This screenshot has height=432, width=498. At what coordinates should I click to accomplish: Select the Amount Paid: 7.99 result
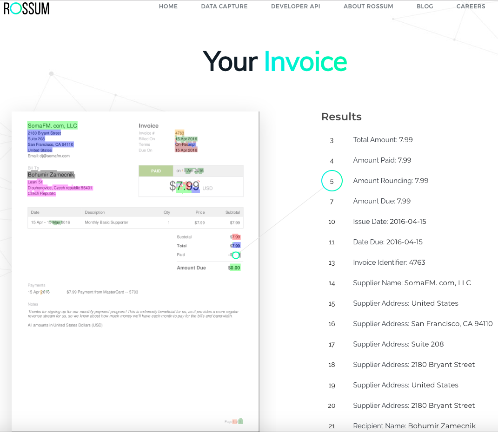(382, 160)
